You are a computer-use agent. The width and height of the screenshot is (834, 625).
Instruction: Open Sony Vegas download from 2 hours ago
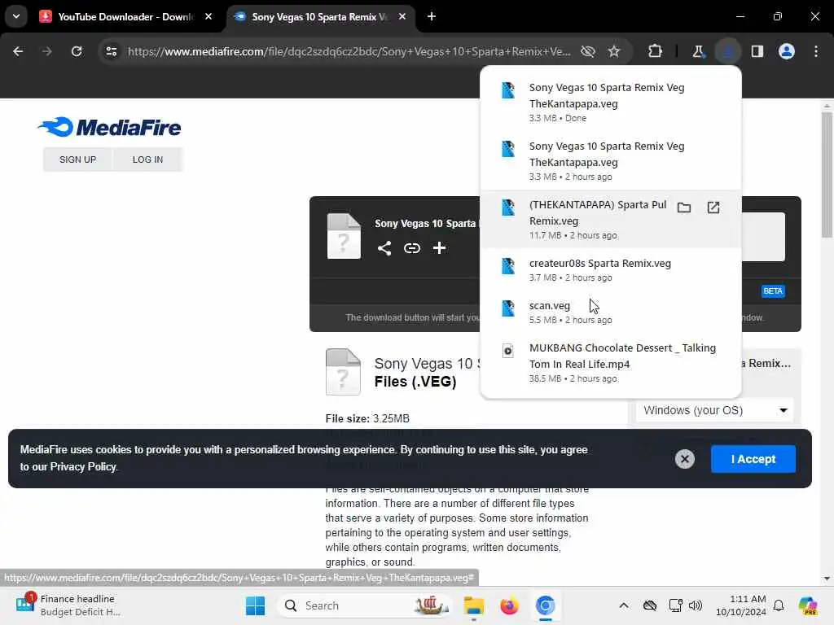coord(610,161)
